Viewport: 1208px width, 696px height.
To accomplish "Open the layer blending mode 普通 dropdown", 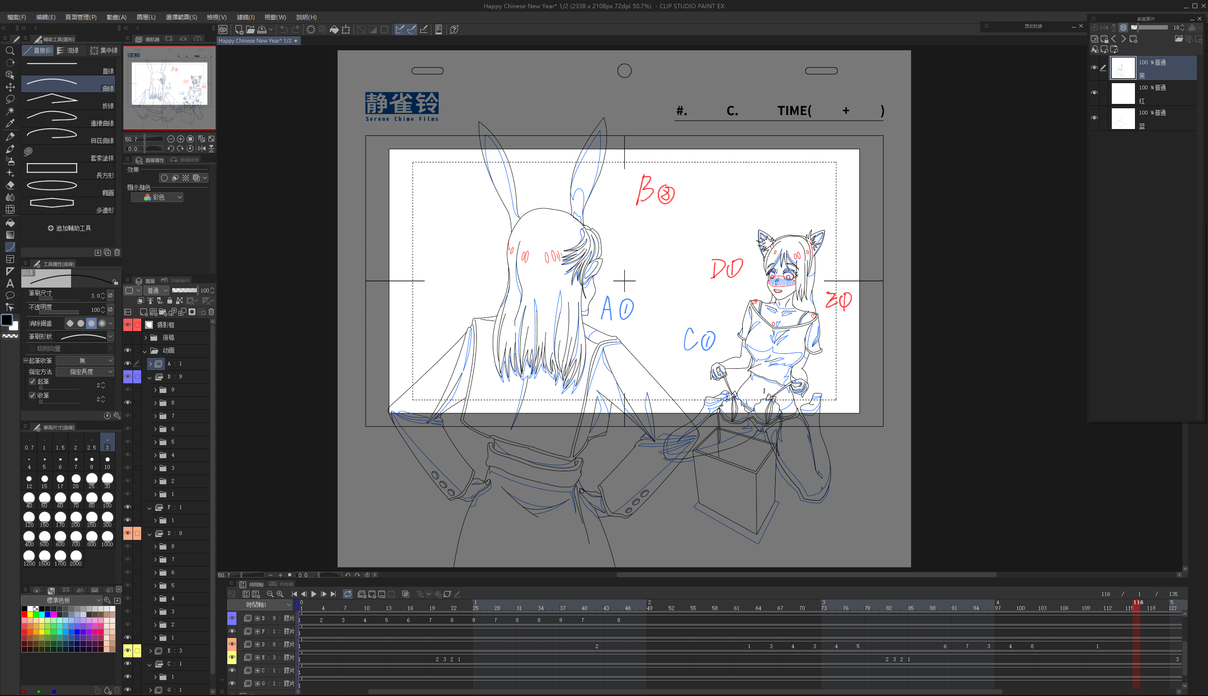I will (157, 290).
